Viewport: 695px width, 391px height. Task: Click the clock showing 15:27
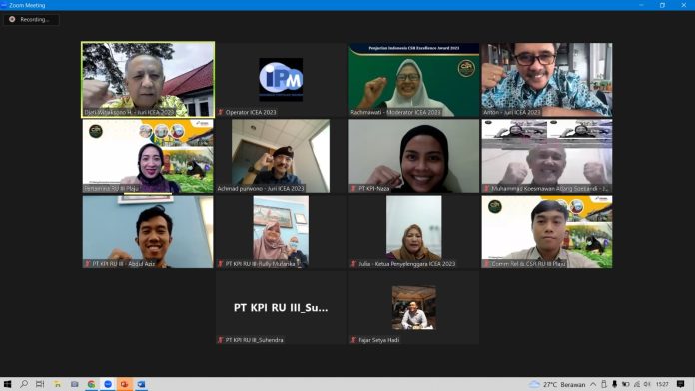click(662, 384)
